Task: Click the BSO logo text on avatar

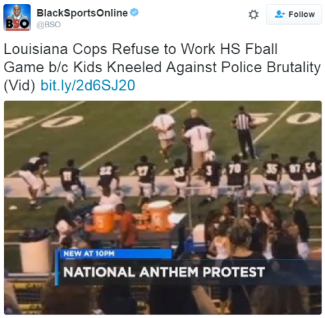Action: tap(17, 24)
